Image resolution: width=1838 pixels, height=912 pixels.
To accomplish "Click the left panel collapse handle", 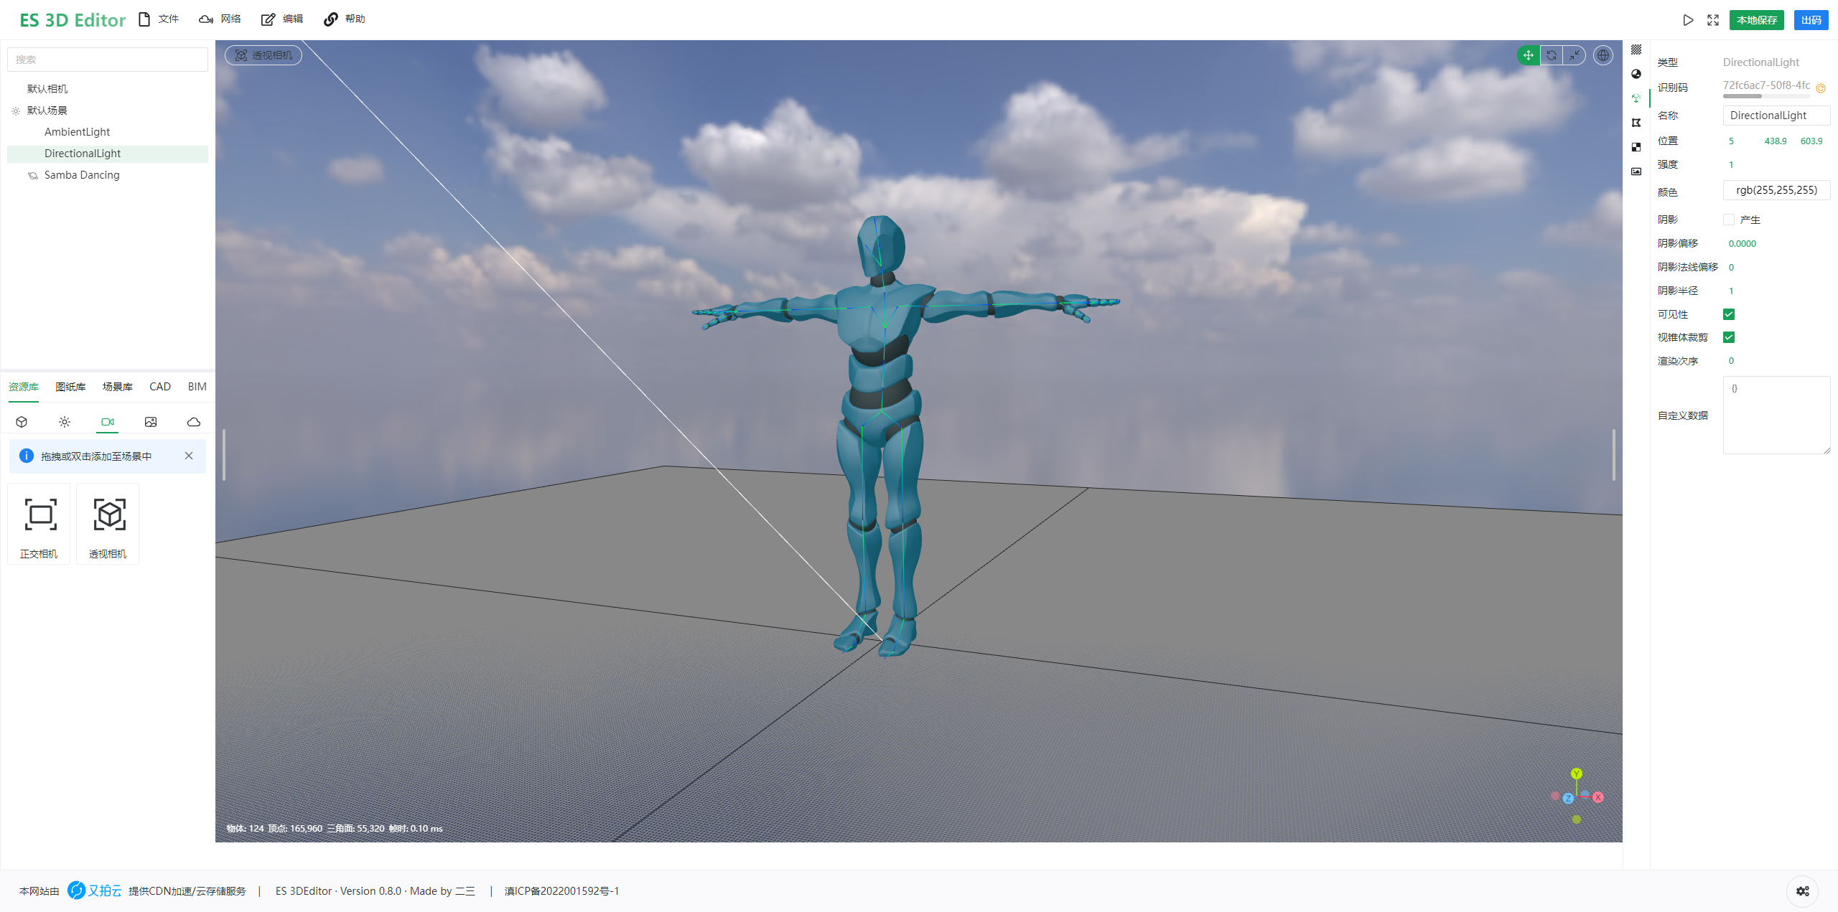I will [x=224, y=455].
